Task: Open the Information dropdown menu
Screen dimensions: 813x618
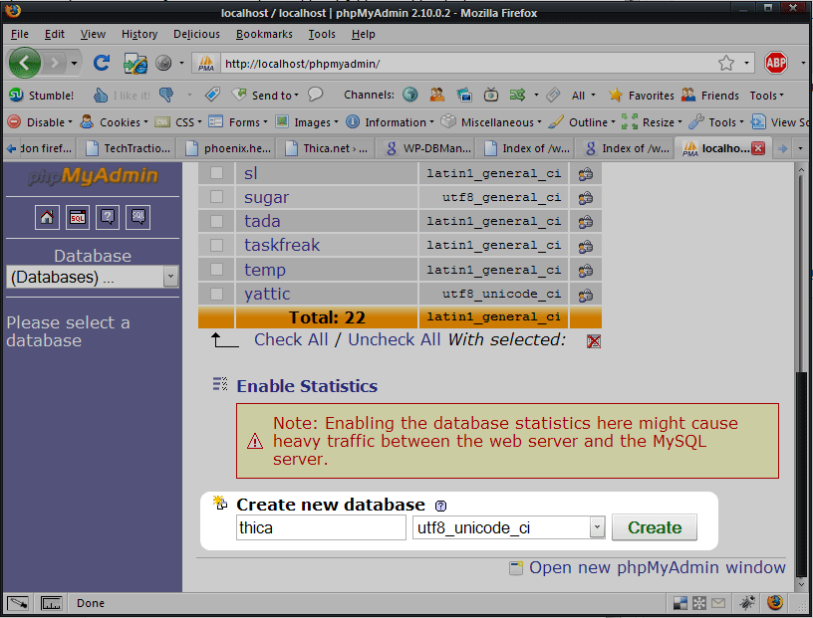Action: [x=390, y=122]
